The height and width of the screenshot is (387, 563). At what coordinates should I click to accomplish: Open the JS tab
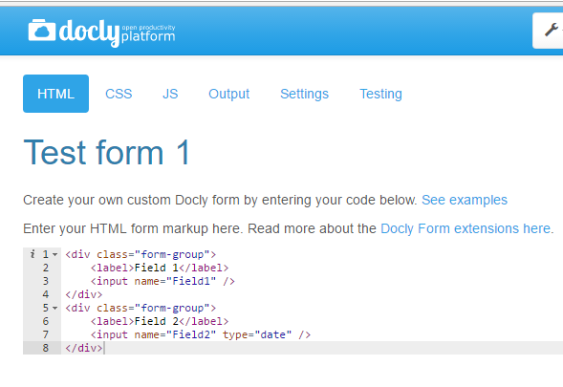[x=170, y=94]
